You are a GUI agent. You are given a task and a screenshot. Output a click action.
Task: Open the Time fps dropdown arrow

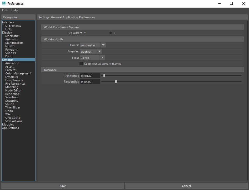pos(103,58)
